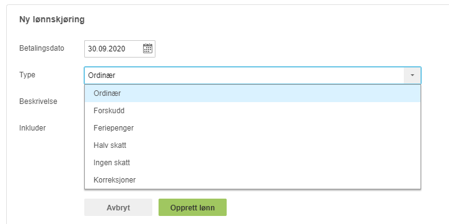Click the Ny lønnskjøring heading
The height and width of the screenshot is (224, 449).
pyautogui.click(x=52, y=20)
